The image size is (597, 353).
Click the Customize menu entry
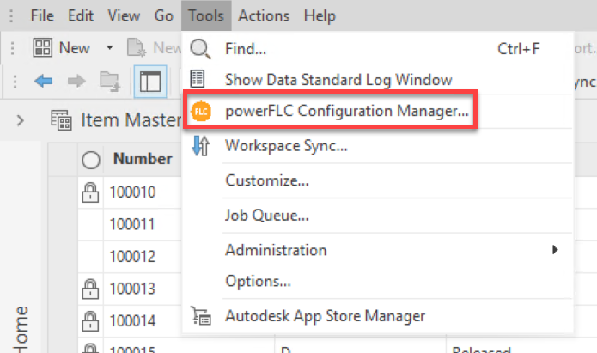coord(267,180)
